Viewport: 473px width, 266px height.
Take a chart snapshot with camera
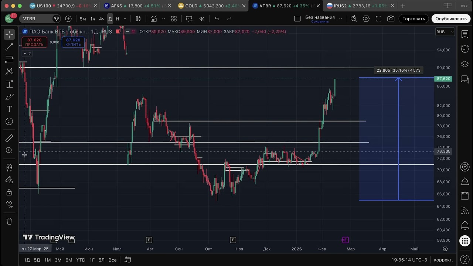click(x=391, y=19)
